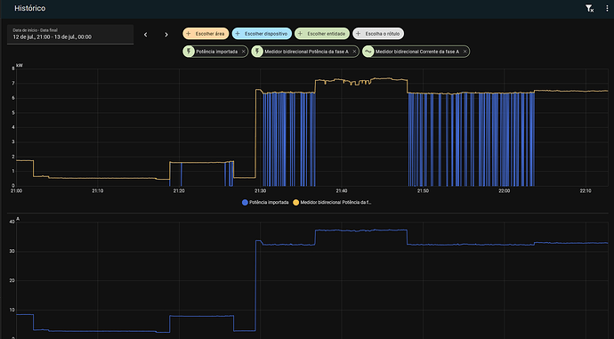Image resolution: width=614 pixels, height=339 pixels.
Task: Remove Medidor bidirecional Corrente da fase A chip
Action: click(465, 52)
